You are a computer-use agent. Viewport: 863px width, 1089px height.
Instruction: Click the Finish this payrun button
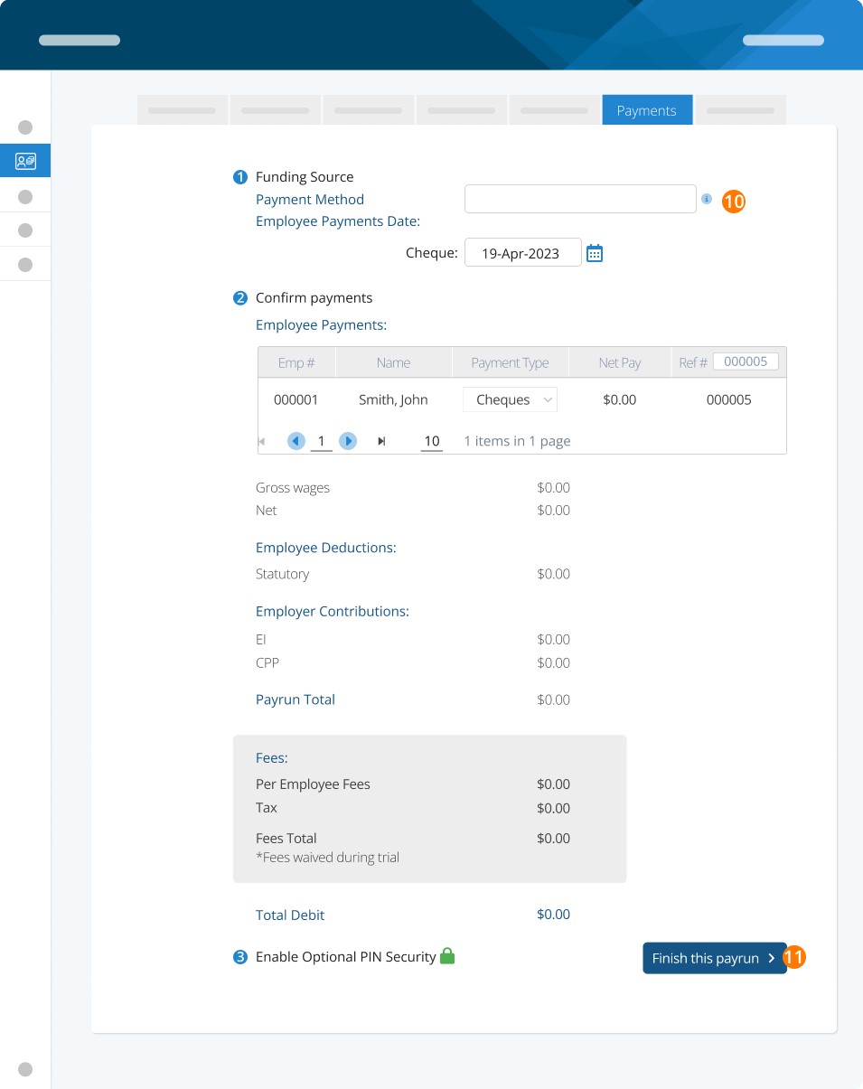(x=715, y=958)
